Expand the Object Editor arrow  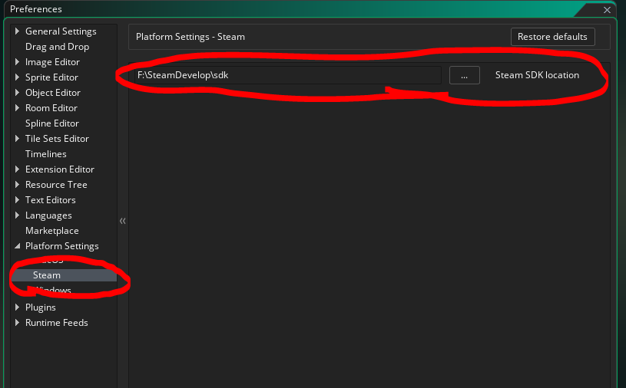tap(17, 93)
